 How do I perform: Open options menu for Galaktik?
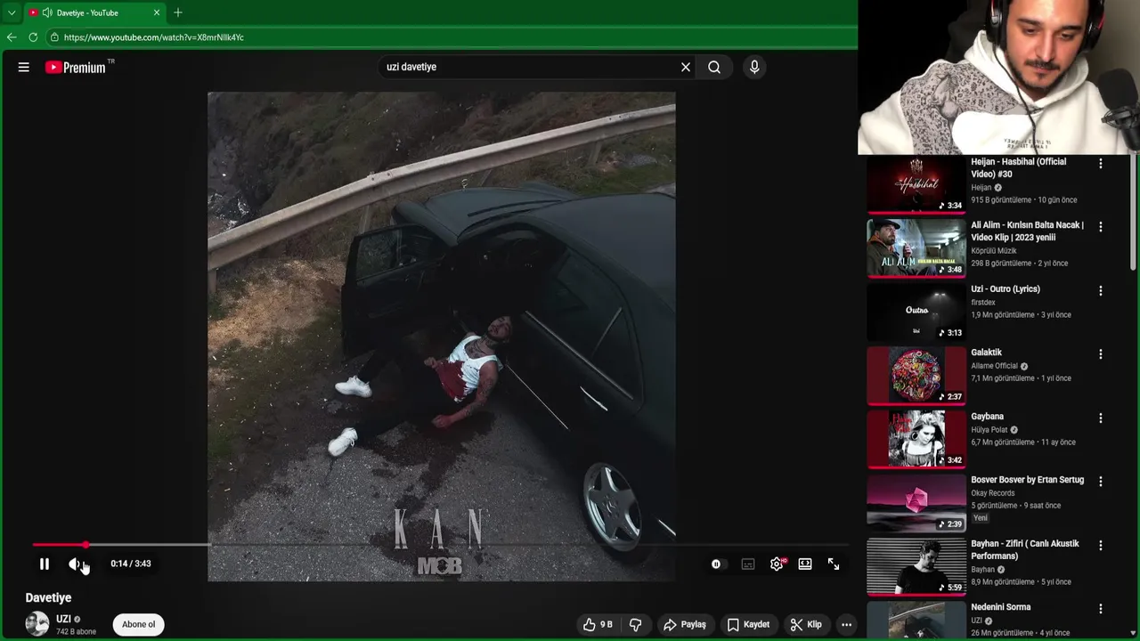click(x=1101, y=354)
